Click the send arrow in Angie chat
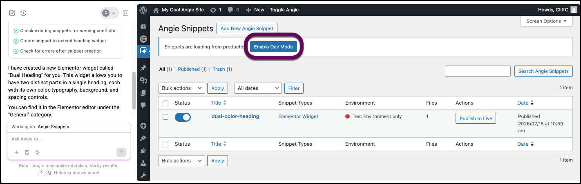 point(121,152)
